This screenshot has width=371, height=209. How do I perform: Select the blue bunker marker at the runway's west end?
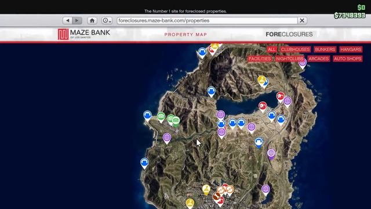coord(147,116)
